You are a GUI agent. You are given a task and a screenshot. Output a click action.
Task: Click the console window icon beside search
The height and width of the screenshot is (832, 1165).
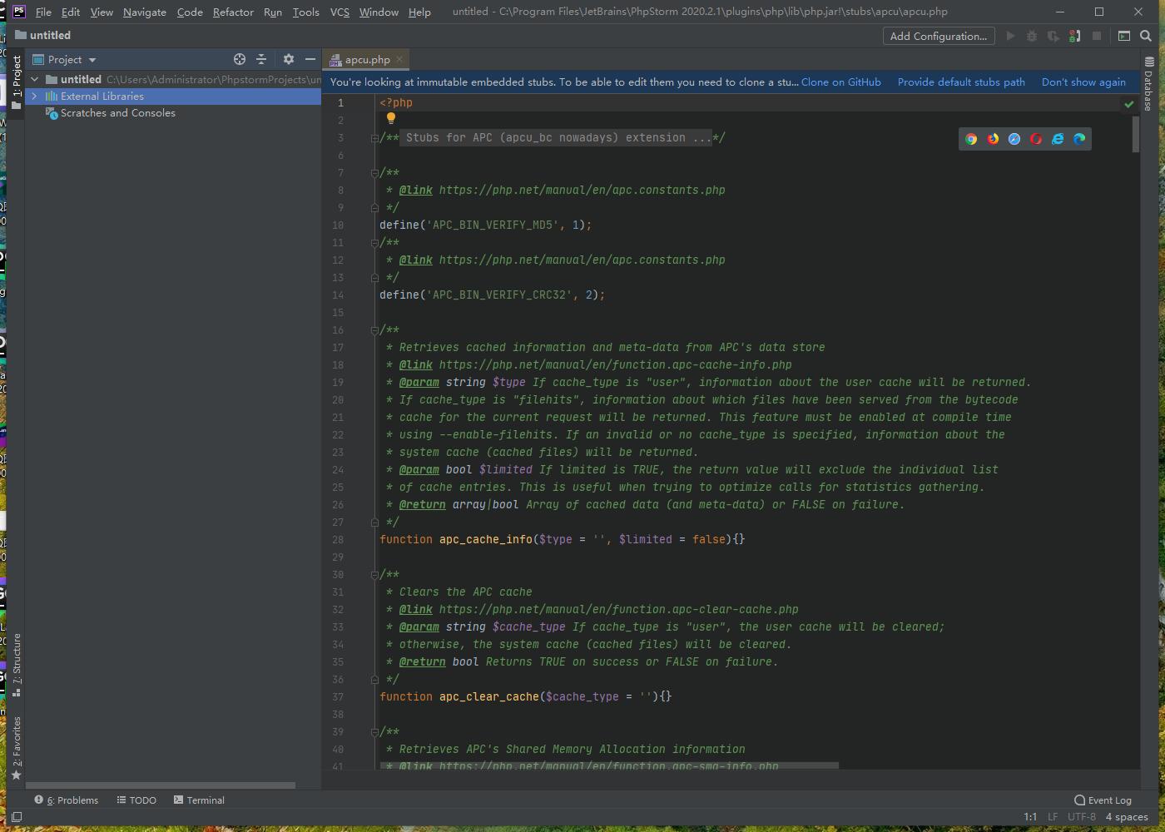click(x=1124, y=36)
